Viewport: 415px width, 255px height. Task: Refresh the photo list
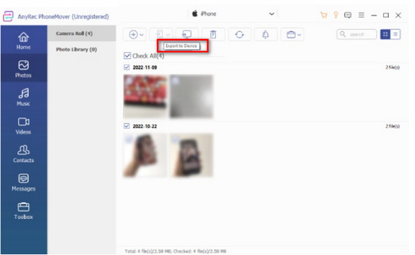pos(239,35)
